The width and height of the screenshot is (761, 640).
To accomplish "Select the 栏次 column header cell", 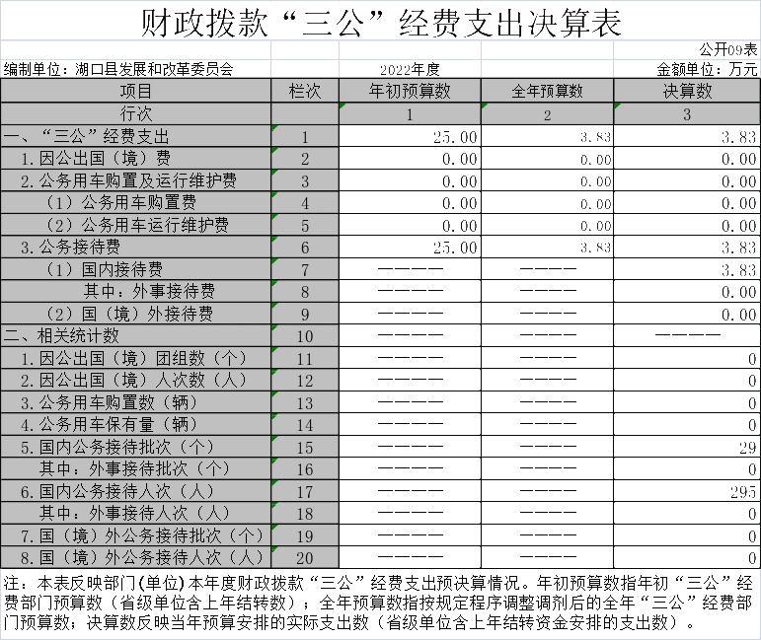I will (x=305, y=91).
